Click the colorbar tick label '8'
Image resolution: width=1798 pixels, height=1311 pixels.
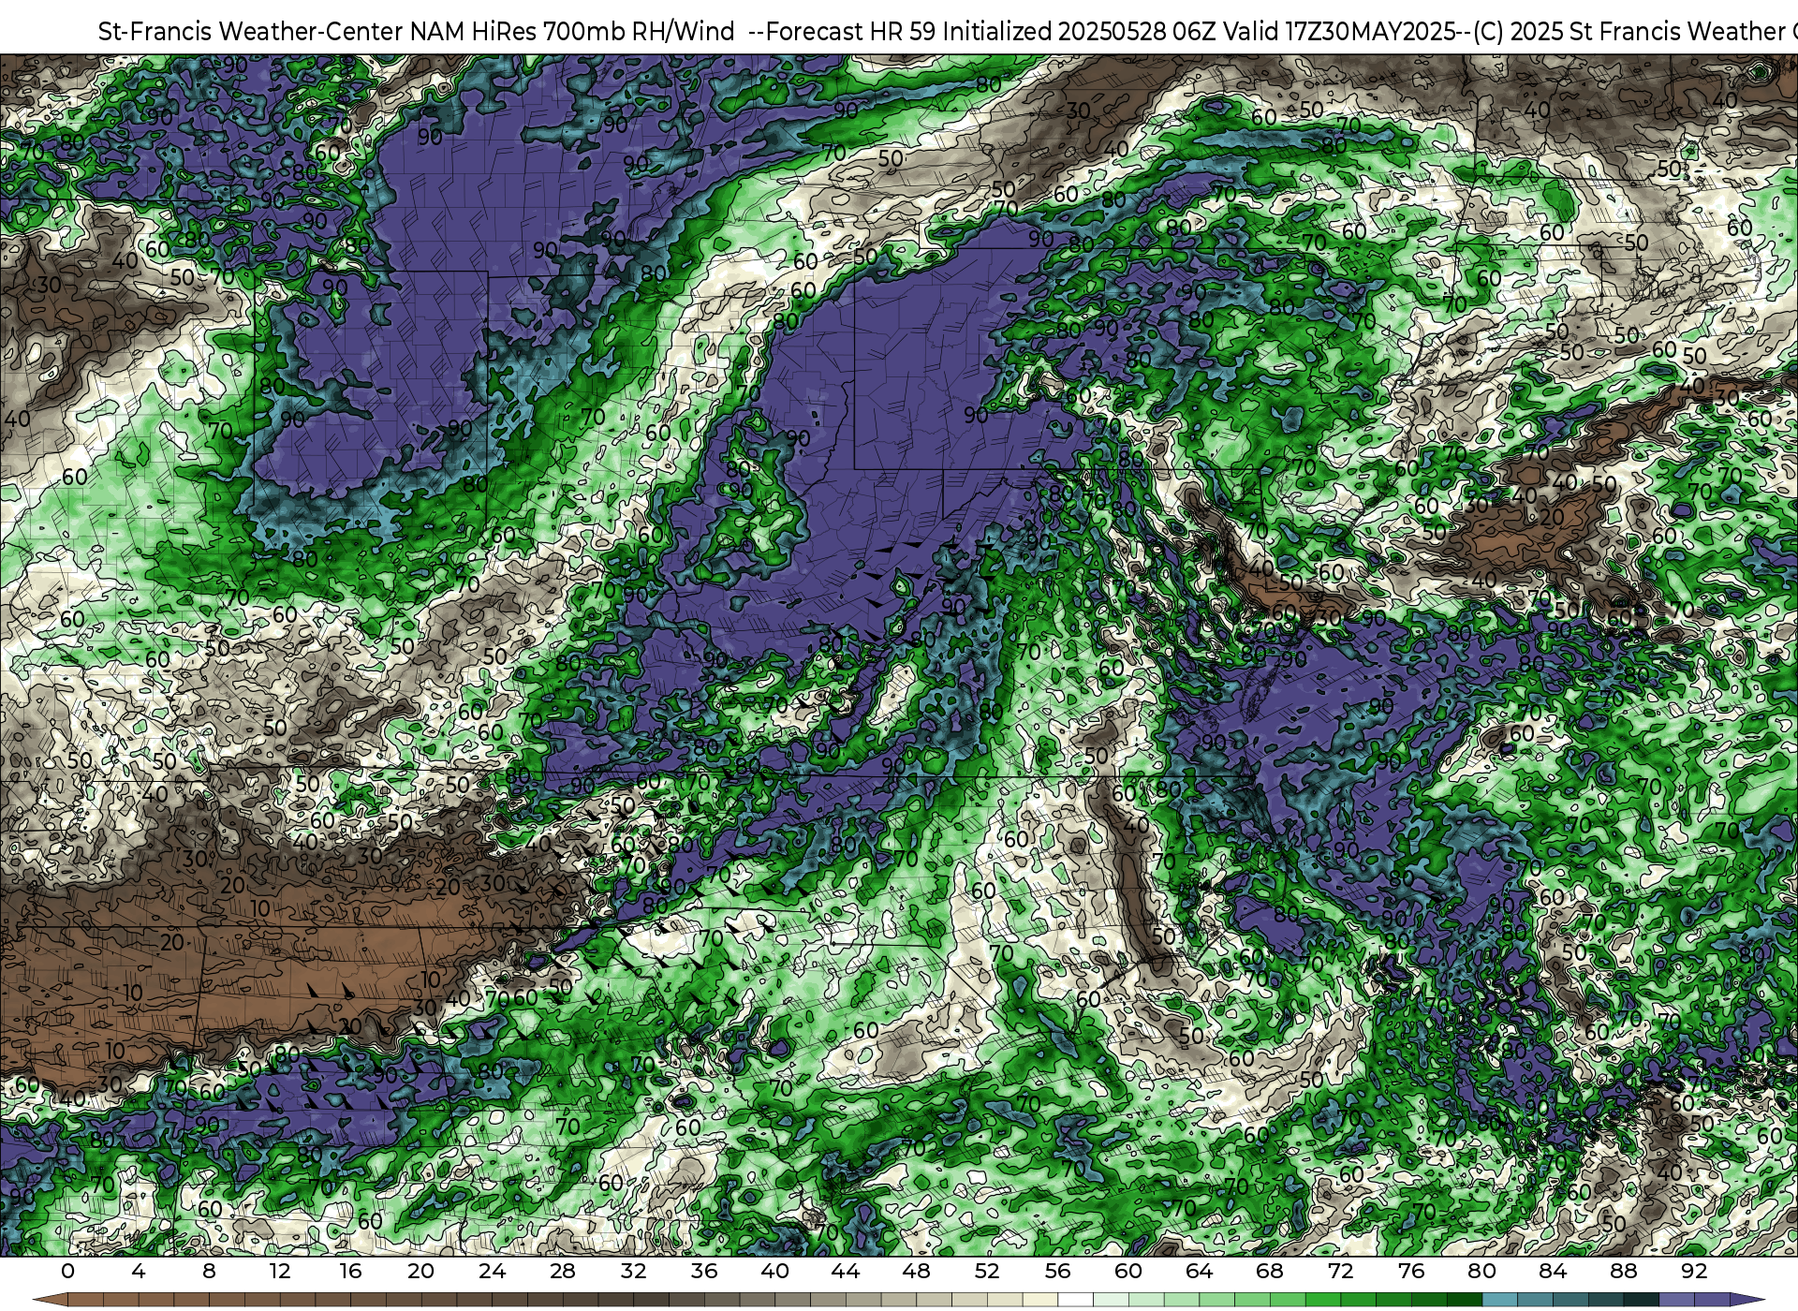[x=209, y=1272]
